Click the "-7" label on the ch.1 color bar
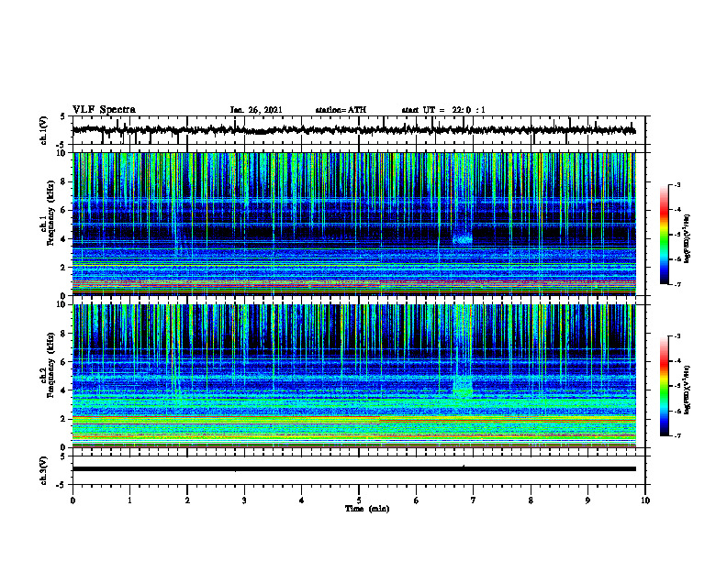The width and height of the screenshot is (727, 561). pos(677,284)
